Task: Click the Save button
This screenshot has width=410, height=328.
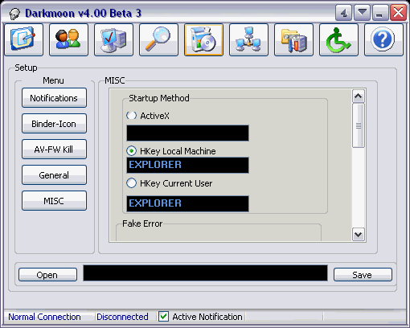Action: click(x=363, y=275)
